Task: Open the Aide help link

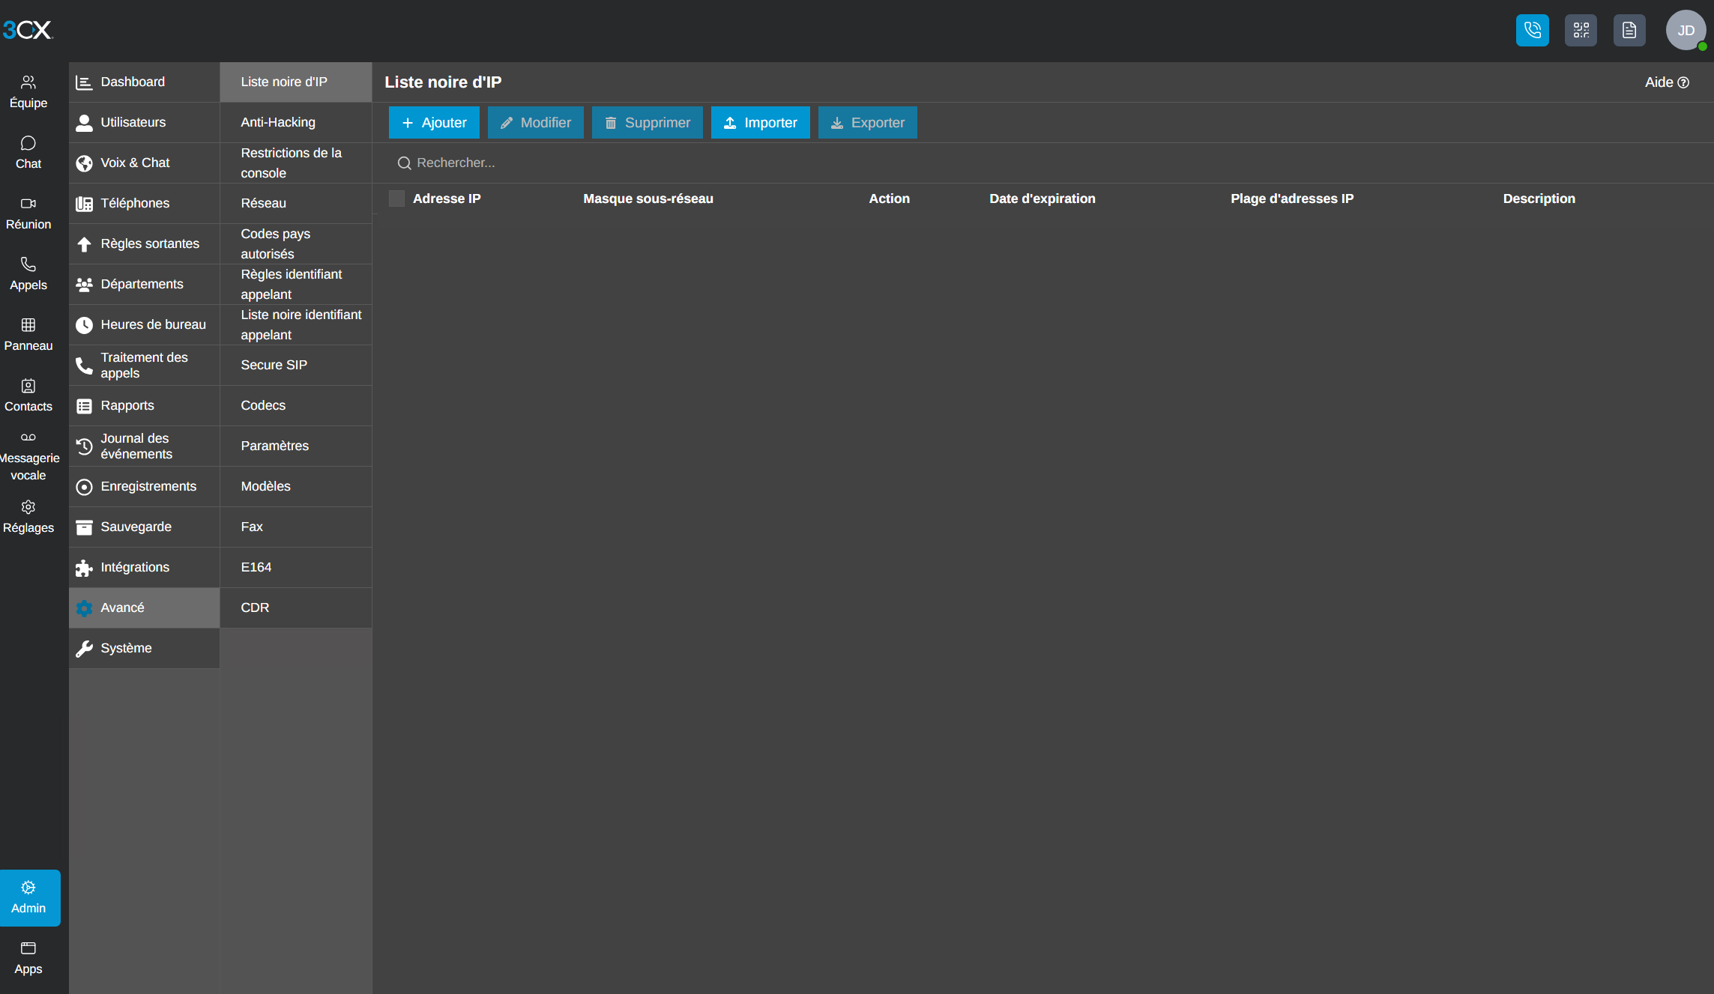Action: click(x=1667, y=82)
